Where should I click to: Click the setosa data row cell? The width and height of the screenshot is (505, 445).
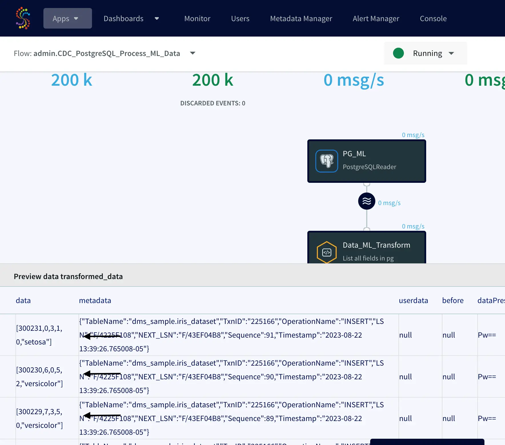click(39, 335)
